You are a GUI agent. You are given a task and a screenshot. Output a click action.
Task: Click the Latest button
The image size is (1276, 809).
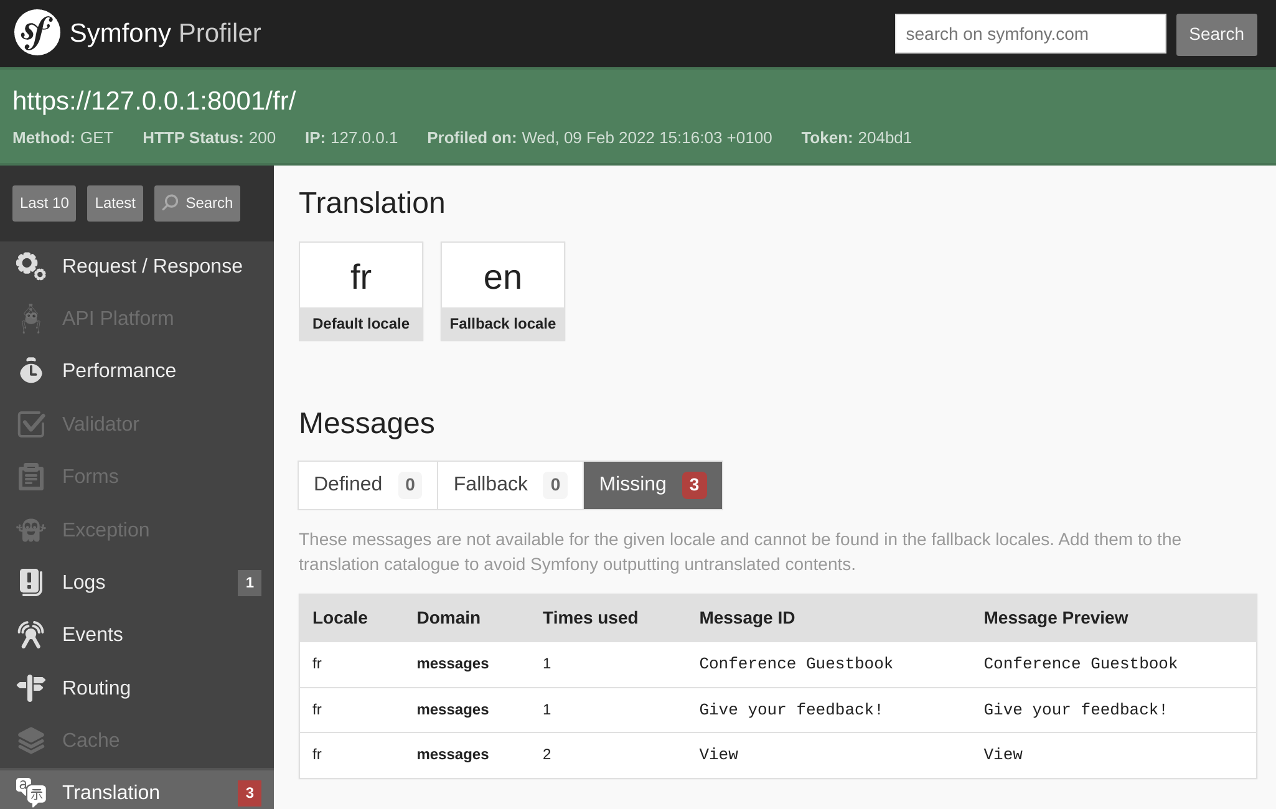115,203
